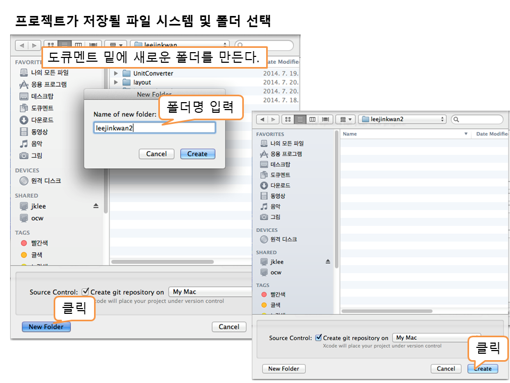Image resolution: width=510 pixels, height=383 pixels.
Task: Expand the layout folder
Action: pyautogui.click(x=116, y=82)
